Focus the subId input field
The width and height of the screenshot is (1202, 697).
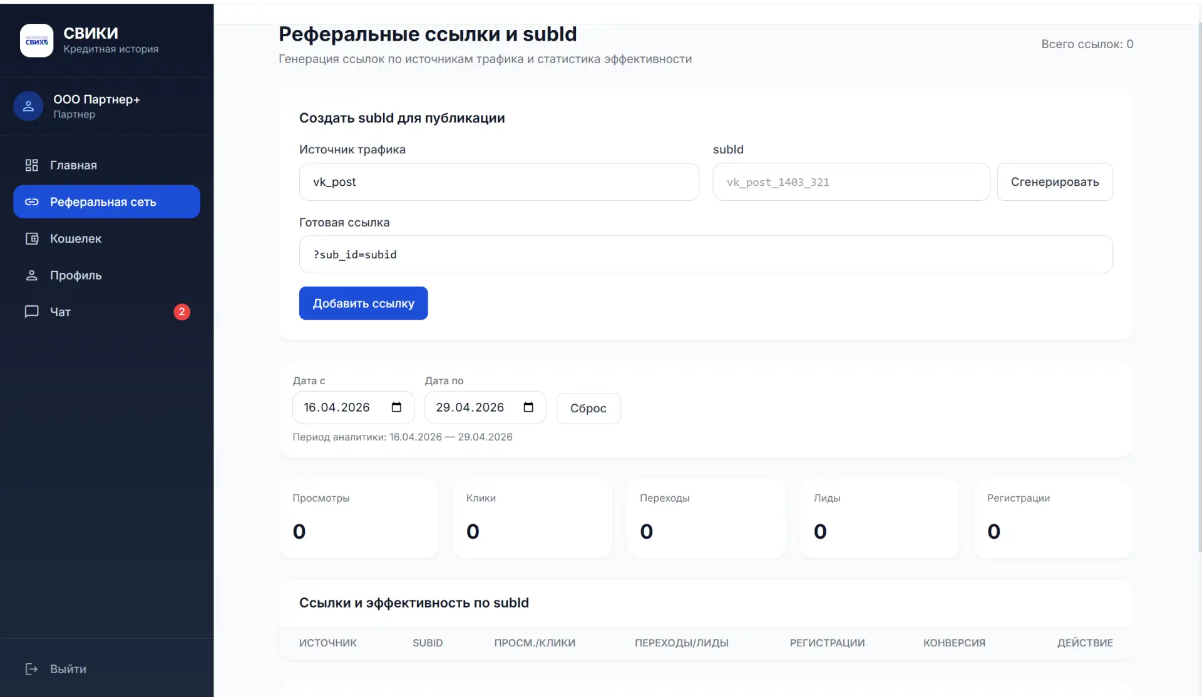pyautogui.click(x=851, y=182)
